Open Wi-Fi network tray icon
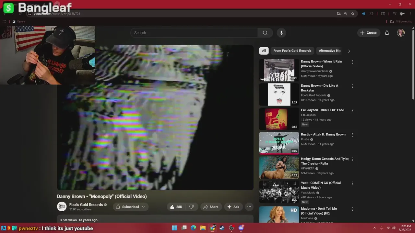415x233 pixels. [x=388, y=228]
